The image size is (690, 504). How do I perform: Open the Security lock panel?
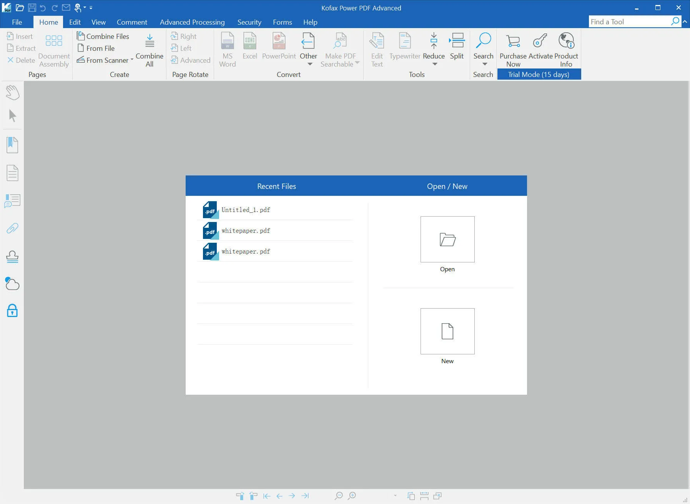12,310
